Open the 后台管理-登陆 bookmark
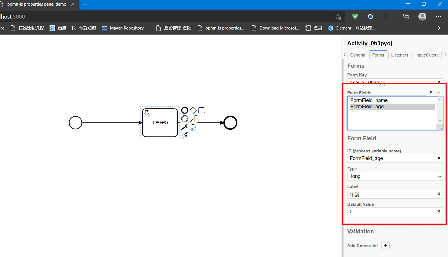This screenshot has height=257, width=448. (174, 28)
